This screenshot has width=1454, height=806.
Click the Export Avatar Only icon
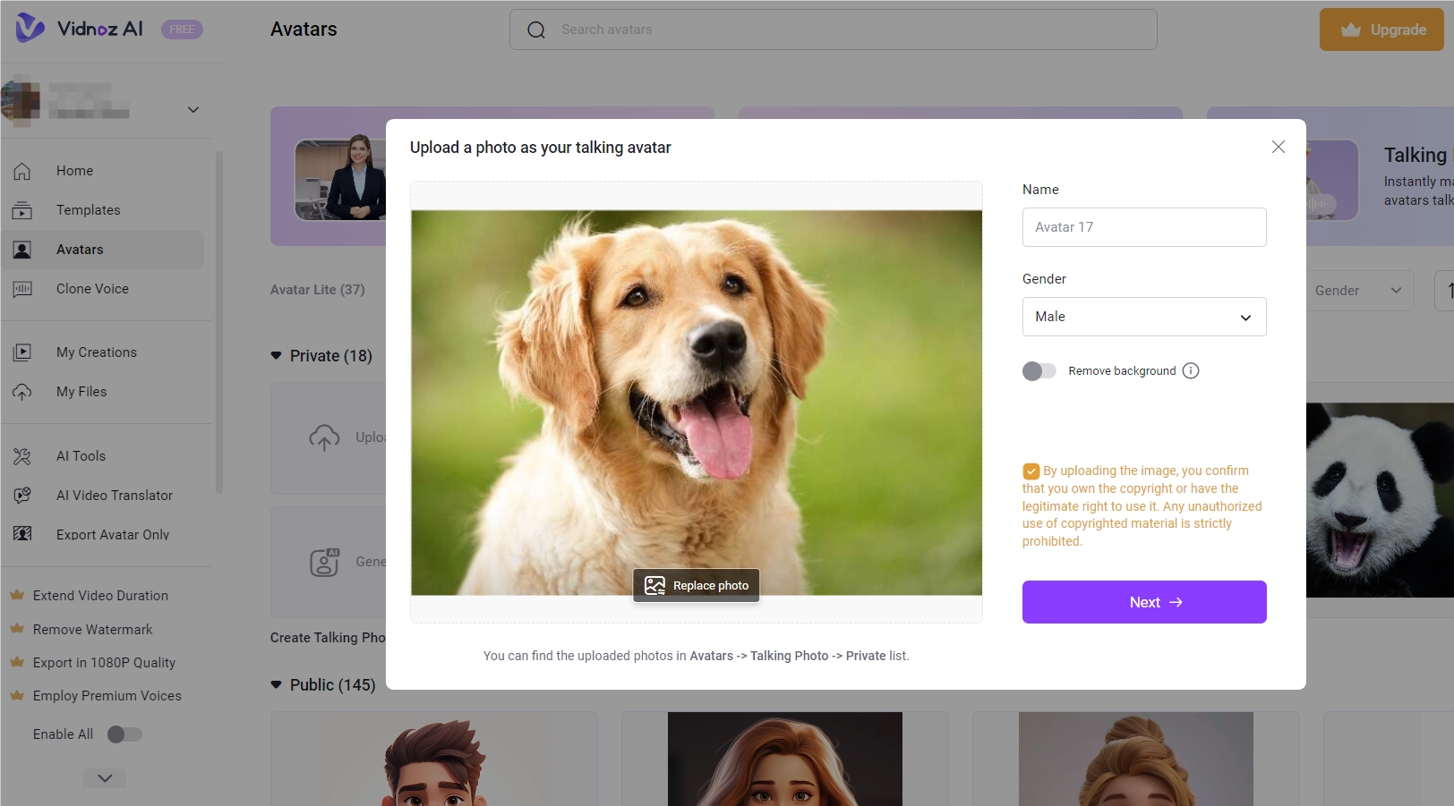(22, 534)
